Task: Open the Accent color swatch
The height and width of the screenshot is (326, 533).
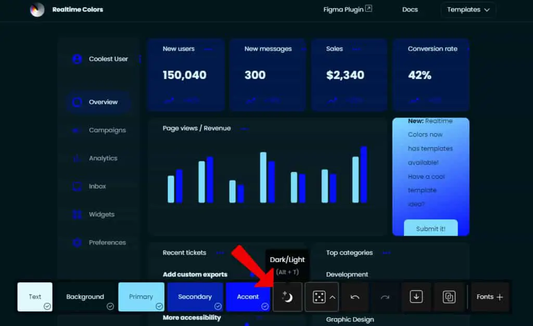Action: (x=248, y=297)
